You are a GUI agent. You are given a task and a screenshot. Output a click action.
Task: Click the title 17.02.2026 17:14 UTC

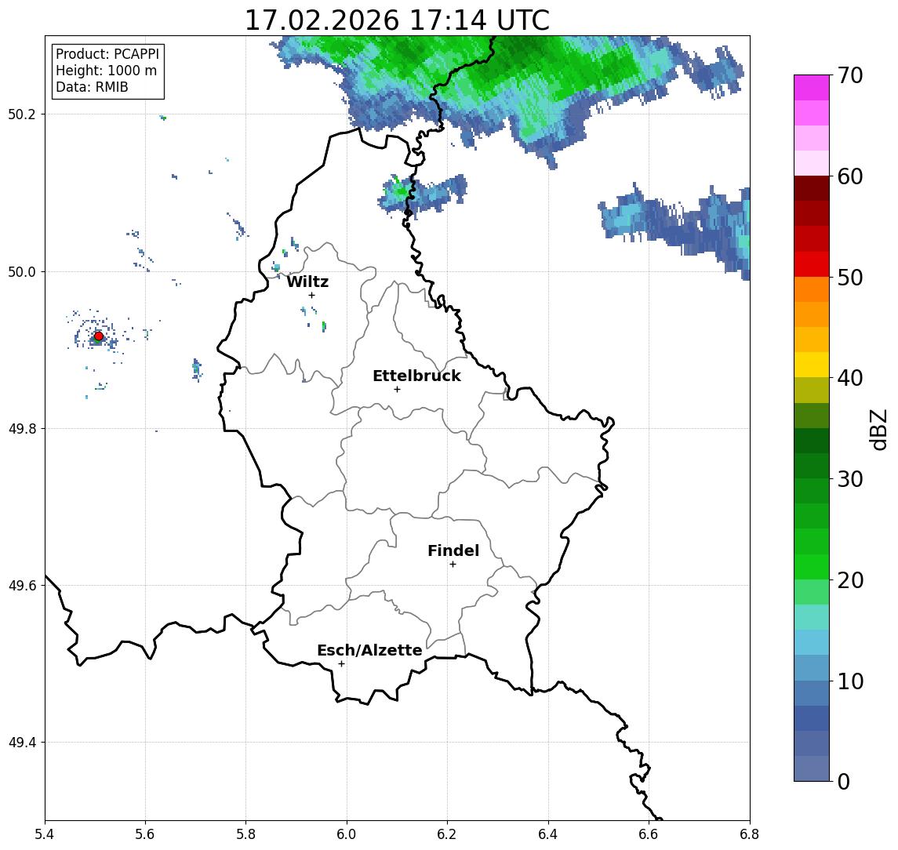(397, 20)
